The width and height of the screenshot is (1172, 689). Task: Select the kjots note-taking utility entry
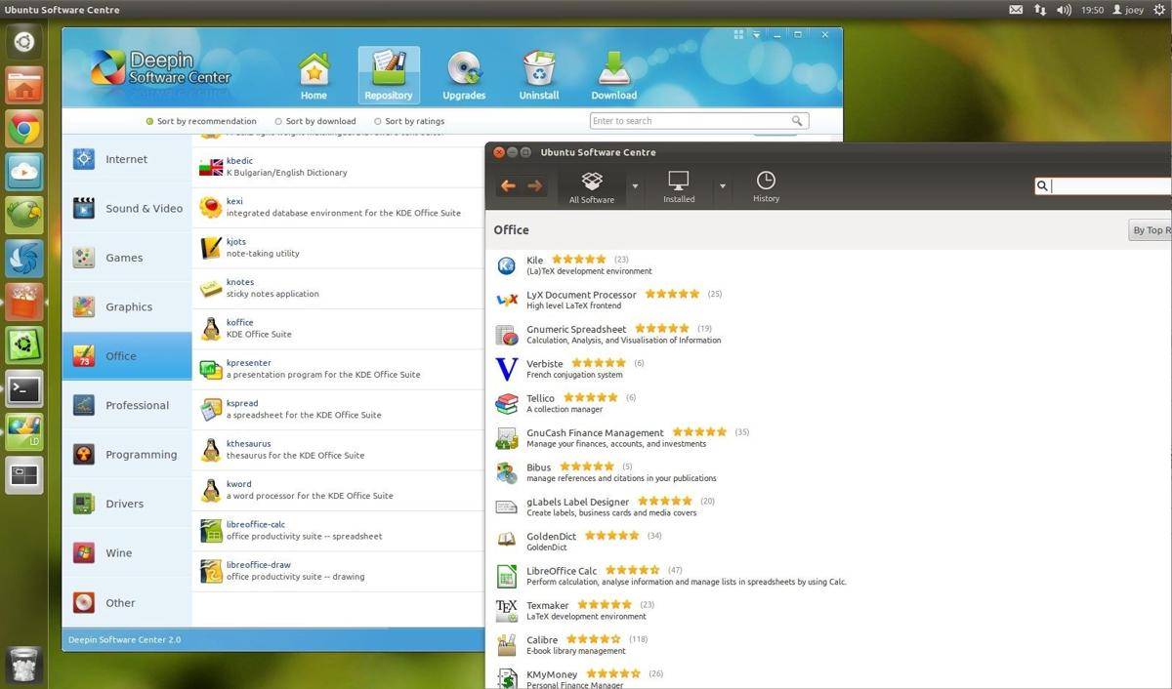[338, 248]
